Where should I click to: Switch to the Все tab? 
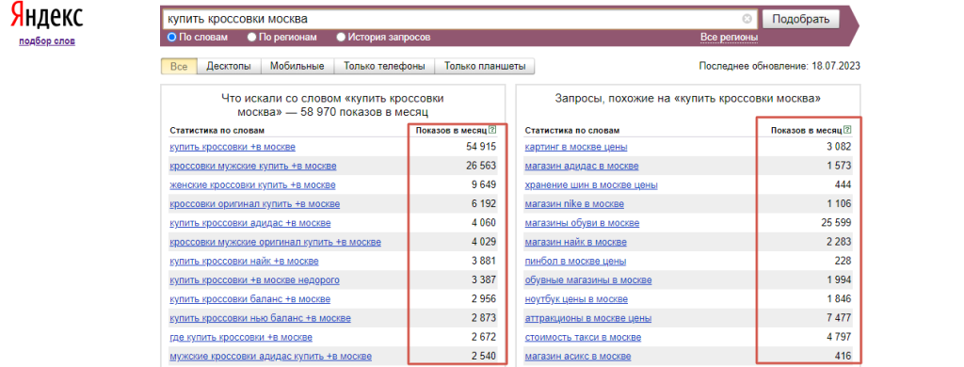pyautogui.click(x=179, y=67)
